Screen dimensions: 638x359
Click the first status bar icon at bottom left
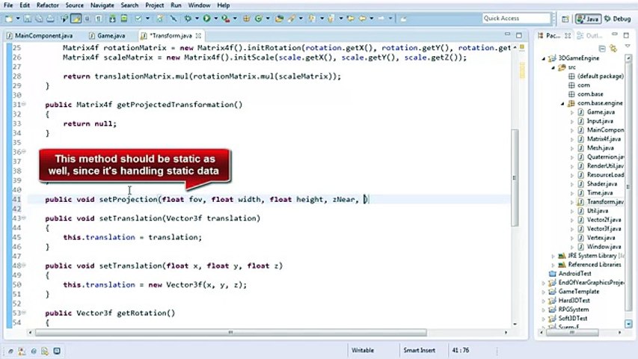pos(10,351)
